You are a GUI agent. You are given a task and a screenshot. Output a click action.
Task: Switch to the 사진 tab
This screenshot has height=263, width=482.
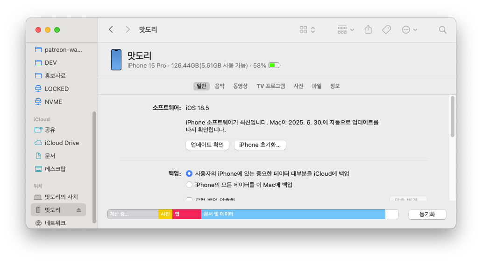pyautogui.click(x=298, y=86)
